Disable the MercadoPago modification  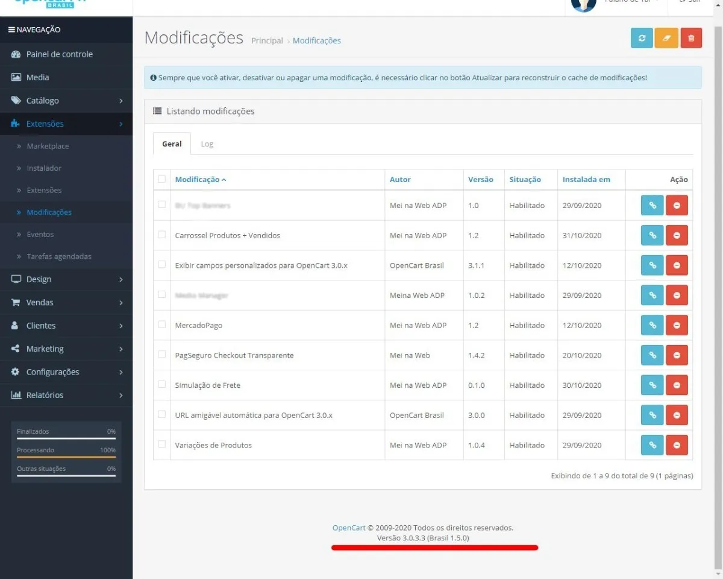677,325
